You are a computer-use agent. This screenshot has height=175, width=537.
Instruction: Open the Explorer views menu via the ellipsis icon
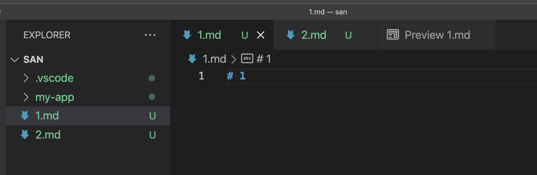click(150, 35)
